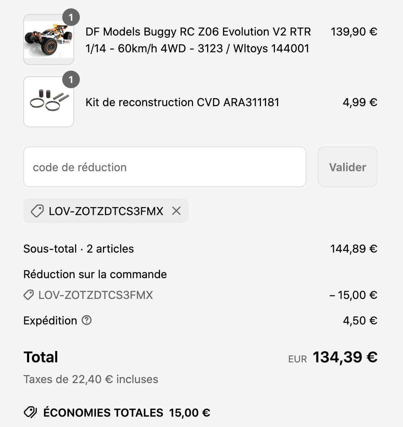
Task: Open the CVD reconstruction kit thumbnail
Action: pyautogui.click(x=48, y=102)
